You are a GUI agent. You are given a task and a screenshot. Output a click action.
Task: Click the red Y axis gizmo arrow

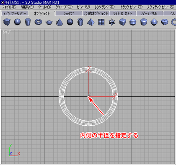point(88,82)
